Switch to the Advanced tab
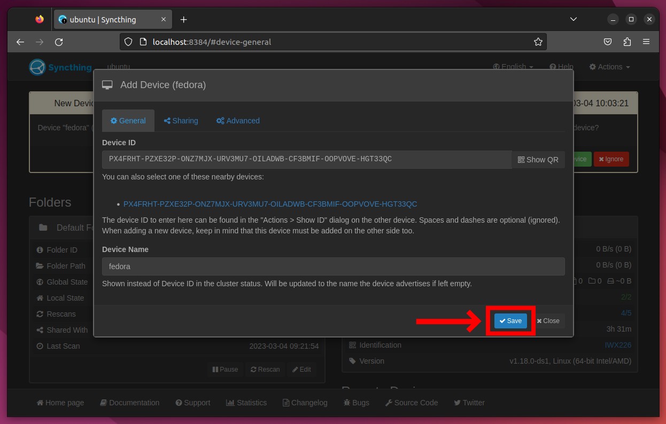This screenshot has height=424, width=666. 238,121
